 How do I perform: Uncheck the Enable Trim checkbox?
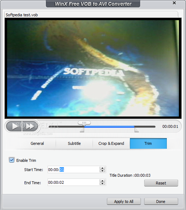(12, 160)
